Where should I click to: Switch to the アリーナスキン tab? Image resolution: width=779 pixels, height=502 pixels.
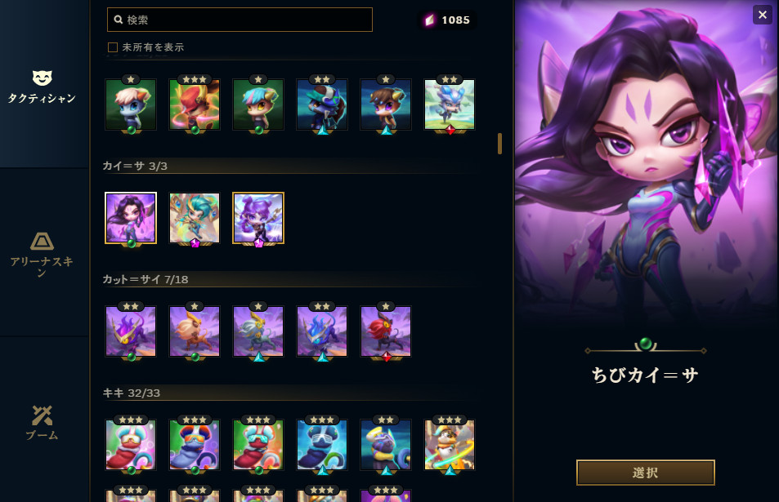(x=42, y=254)
